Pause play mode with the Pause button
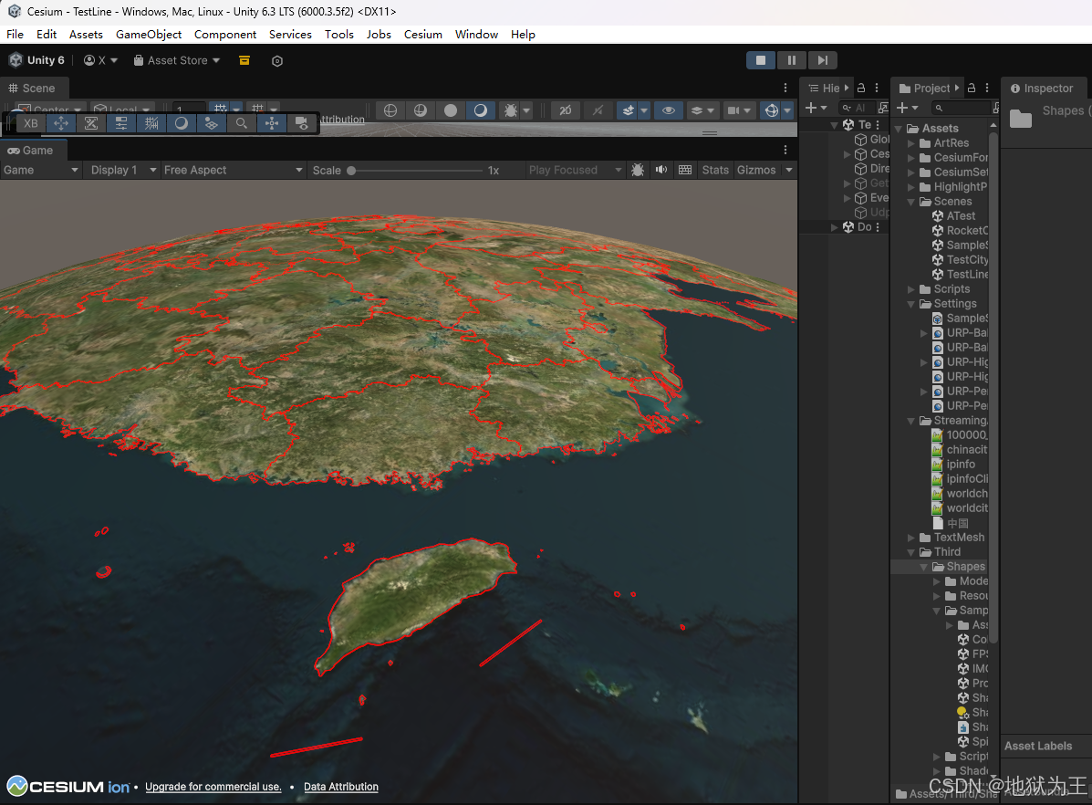 pyautogui.click(x=791, y=60)
